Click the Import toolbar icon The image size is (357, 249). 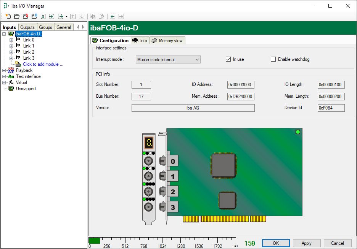[x=52, y=16]
